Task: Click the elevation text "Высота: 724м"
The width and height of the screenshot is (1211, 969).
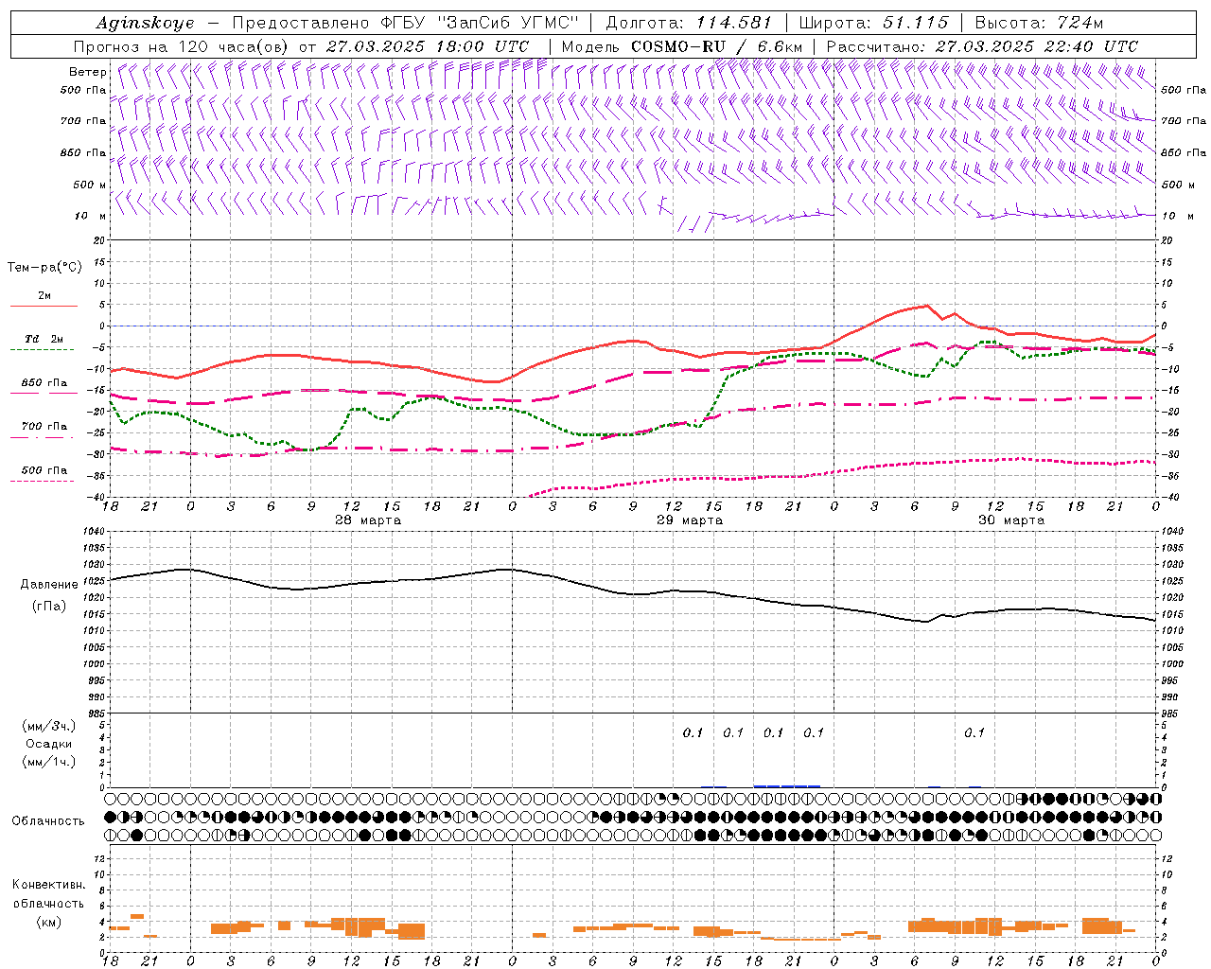Action: (x=1039, y=23)
